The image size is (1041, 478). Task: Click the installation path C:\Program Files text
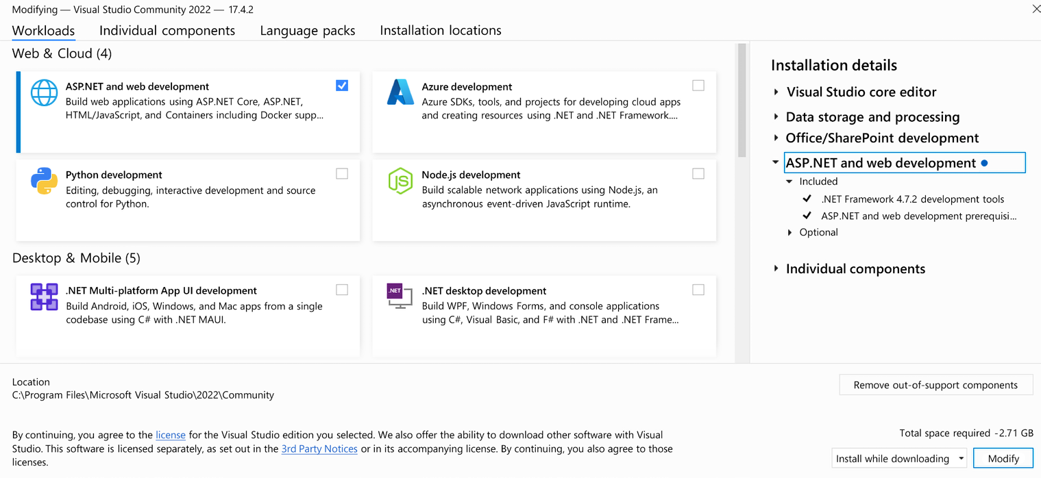(143, 395)
